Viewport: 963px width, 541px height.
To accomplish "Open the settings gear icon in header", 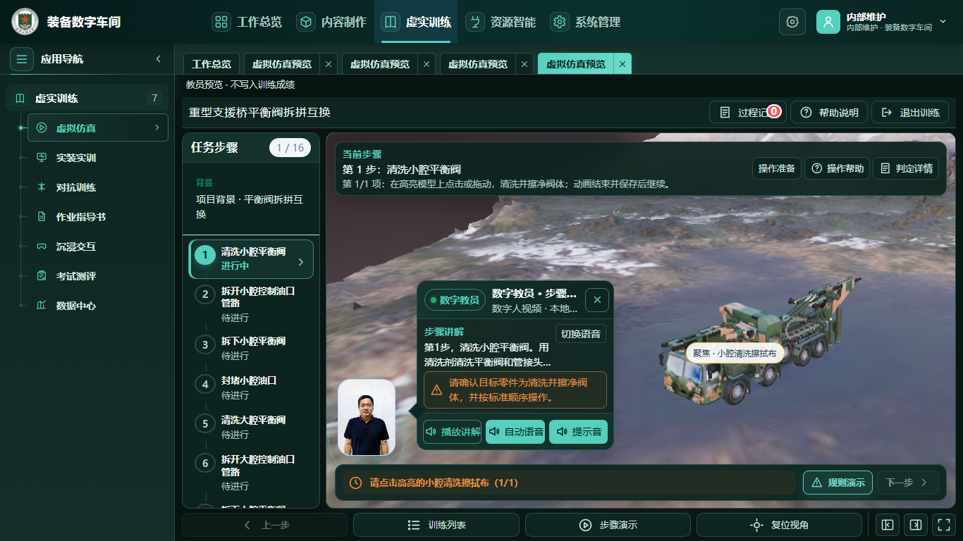I will 792,22.
